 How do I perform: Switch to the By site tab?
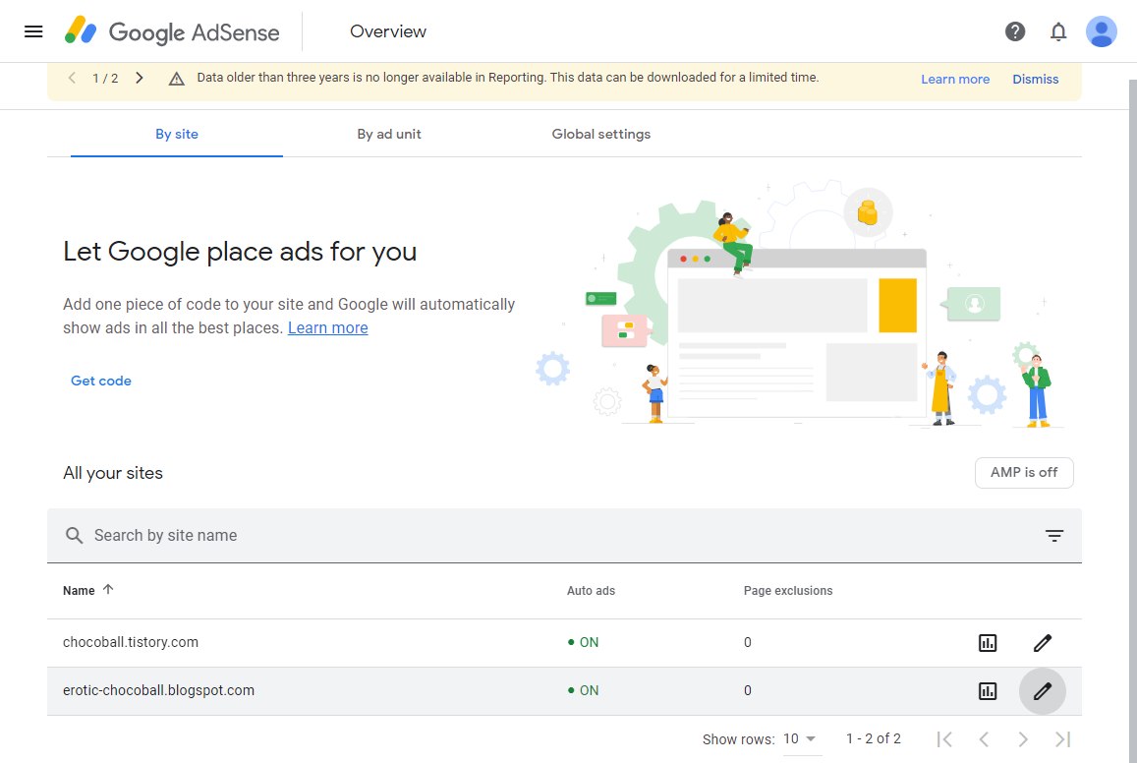[176, 134]
